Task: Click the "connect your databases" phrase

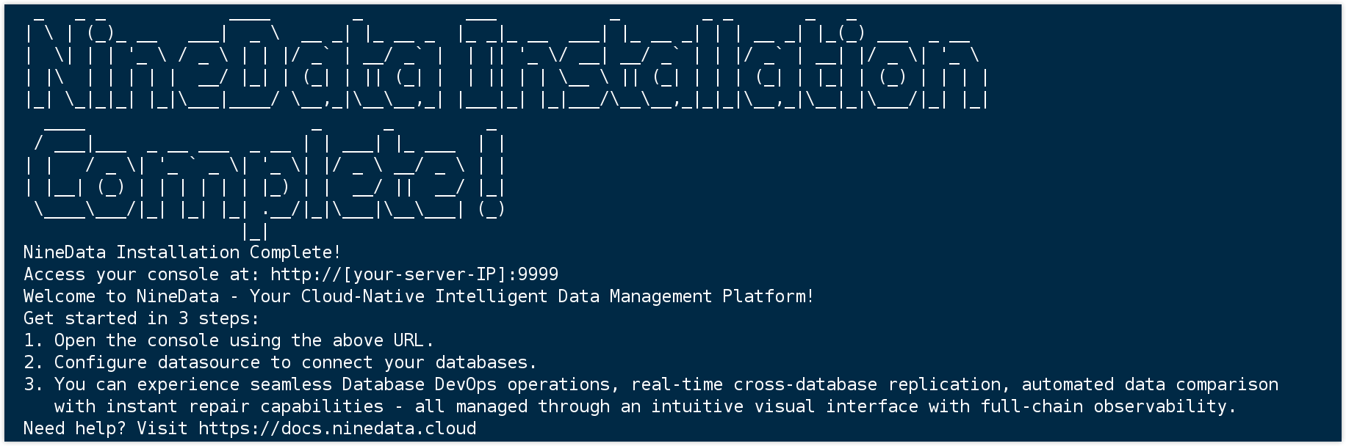Action: click(x=414, y=362)
